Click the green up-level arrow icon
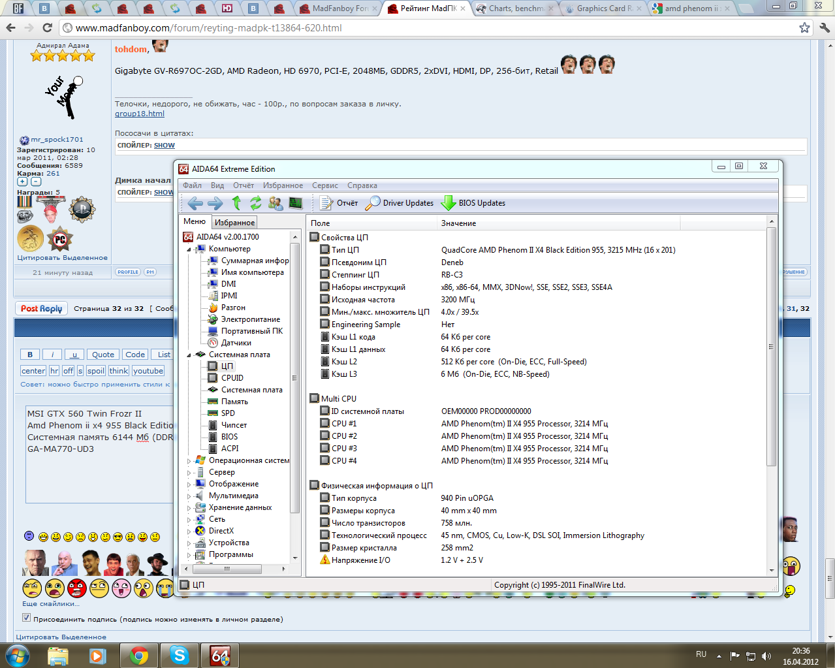This screenshot has width=835, height=668. pyautogui.click(x=236, y=203)
